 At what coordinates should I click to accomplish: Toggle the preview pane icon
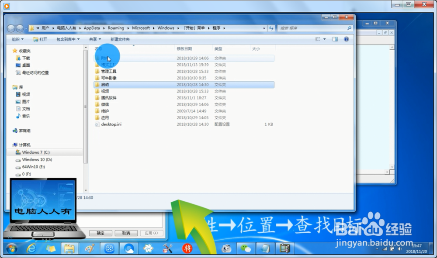coord(335,39)
